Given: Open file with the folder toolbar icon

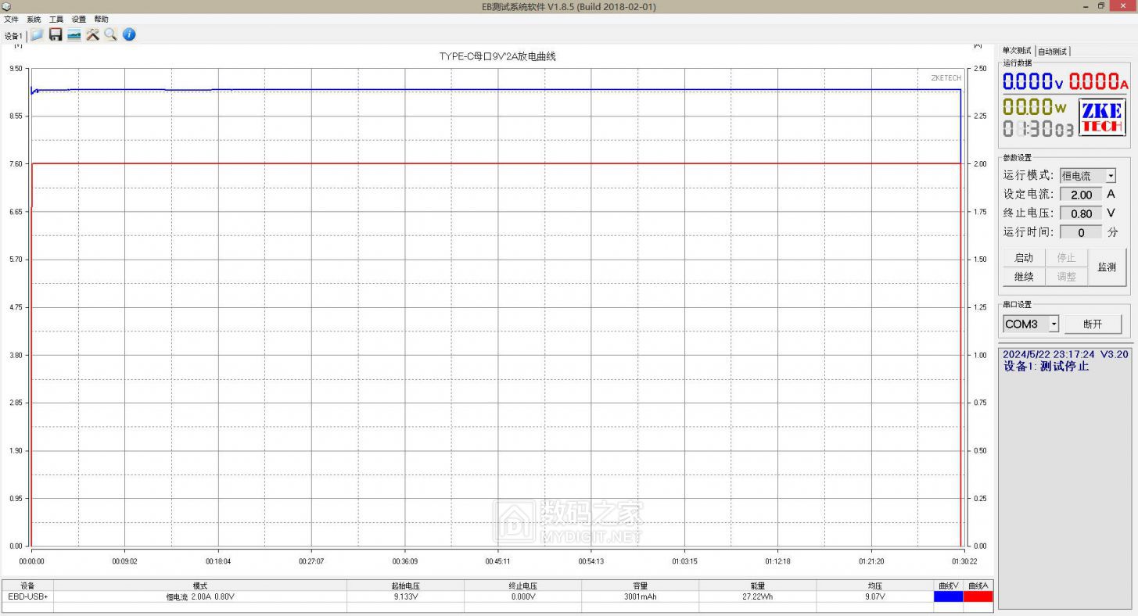Looking at the screenshot, I should [x=37, y=34].
